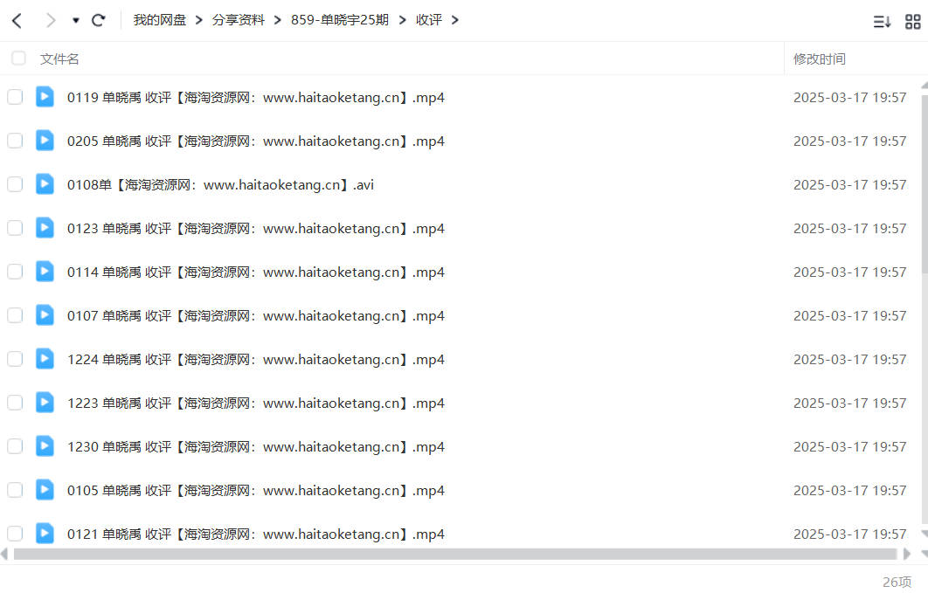Navigate to 我的网盘 breadcrumb
Image resolution: width=928 pixels, height=593 pixels.
click(160, 20)
